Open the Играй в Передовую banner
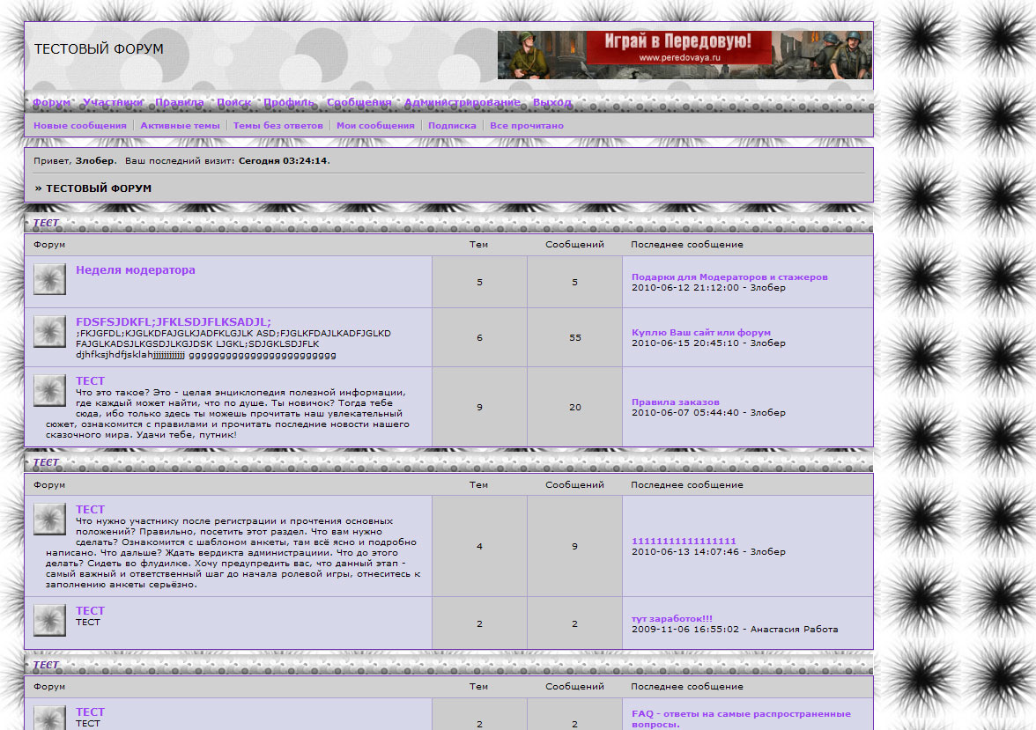1036x730 pixels. coord(684,55)
